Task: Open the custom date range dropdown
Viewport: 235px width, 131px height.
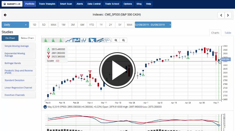Action: pos(153,25)
